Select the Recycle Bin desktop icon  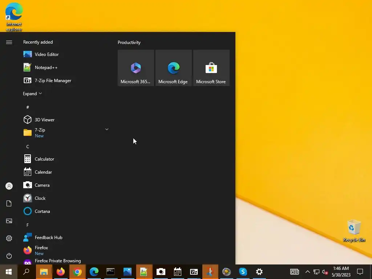pyautogui.click(x=354, y=231)
